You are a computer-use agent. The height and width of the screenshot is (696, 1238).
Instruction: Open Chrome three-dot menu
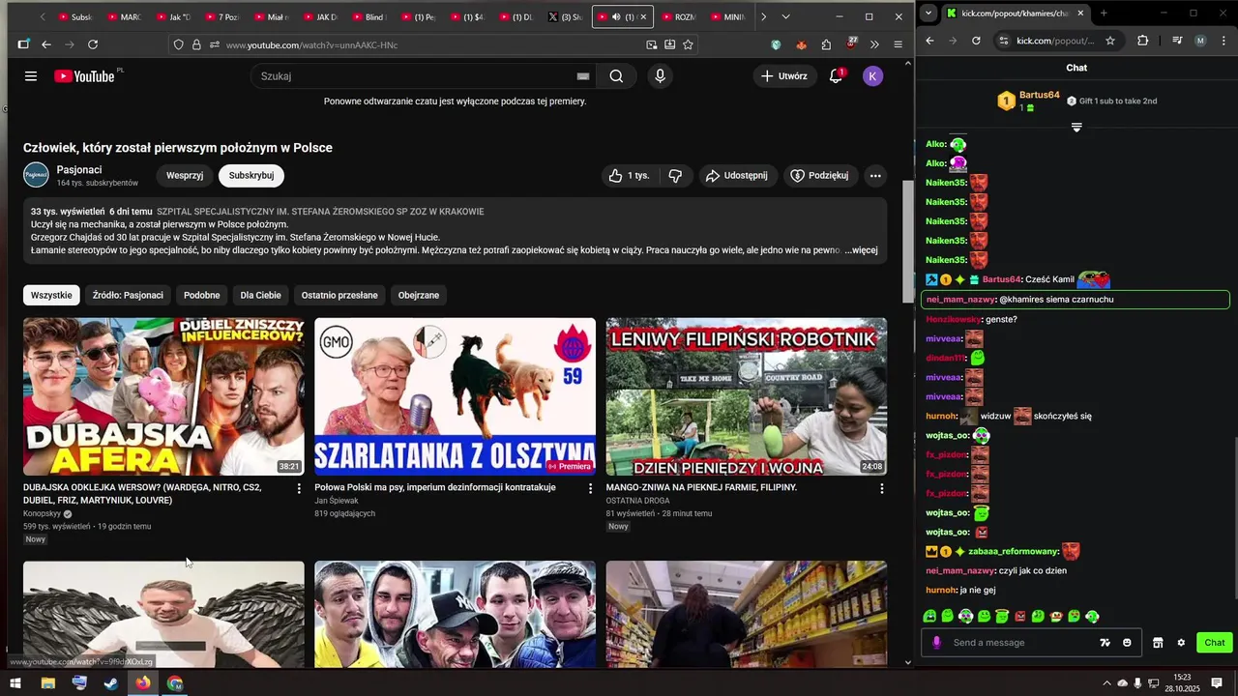pos(1223,41)
